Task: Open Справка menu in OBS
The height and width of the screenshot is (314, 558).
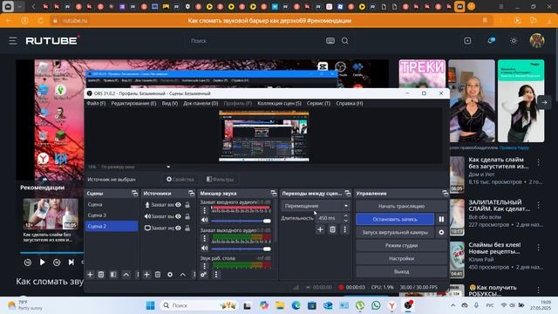Action: click(350, 103)
